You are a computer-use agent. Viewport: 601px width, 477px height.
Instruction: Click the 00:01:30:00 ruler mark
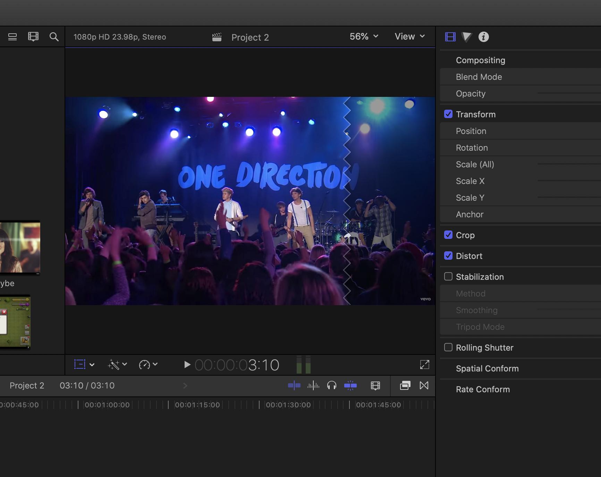[288, 405]
